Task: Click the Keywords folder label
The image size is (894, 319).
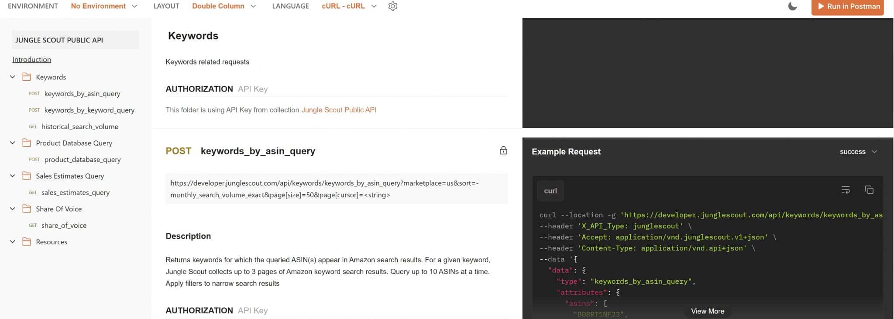Action: point(51,77)
